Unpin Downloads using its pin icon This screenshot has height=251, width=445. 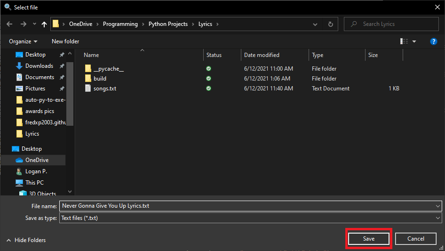coord(62,66)
